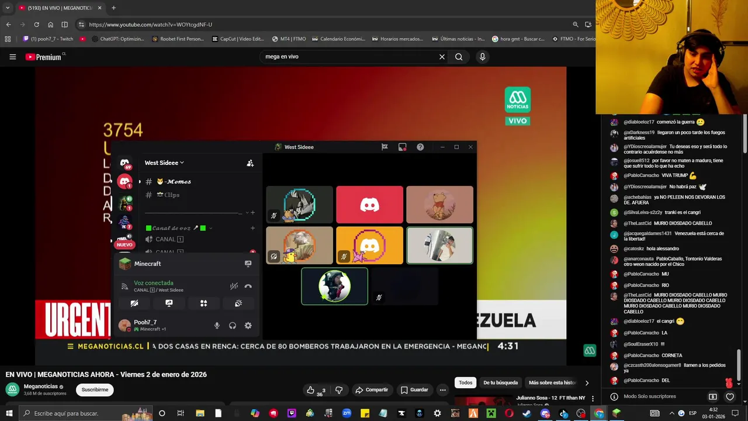Open CapCut Video Editor bookmark
748x421 pixels.
pyautogui.click(x=238, y=39)
